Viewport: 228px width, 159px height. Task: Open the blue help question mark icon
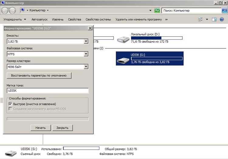coord(222,19)
